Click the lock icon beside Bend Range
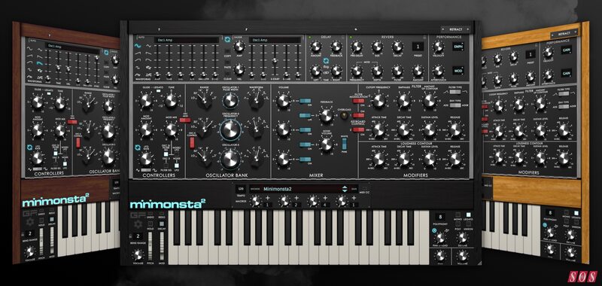602x286 pixels. 131,236
